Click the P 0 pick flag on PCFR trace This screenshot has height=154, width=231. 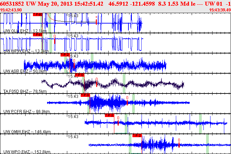(x=85, y=95)
